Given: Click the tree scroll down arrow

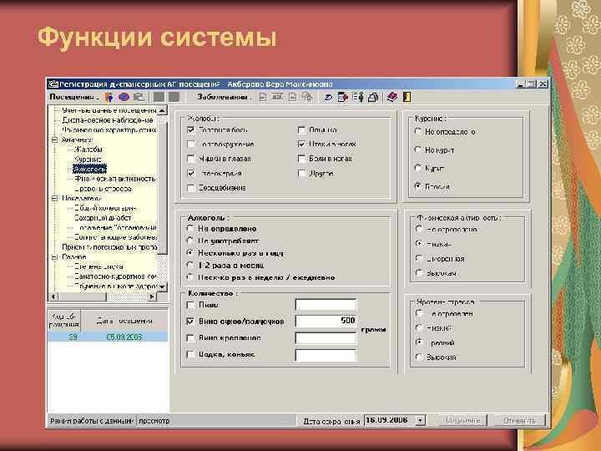Looking at the screenshot, I should 163,286.
